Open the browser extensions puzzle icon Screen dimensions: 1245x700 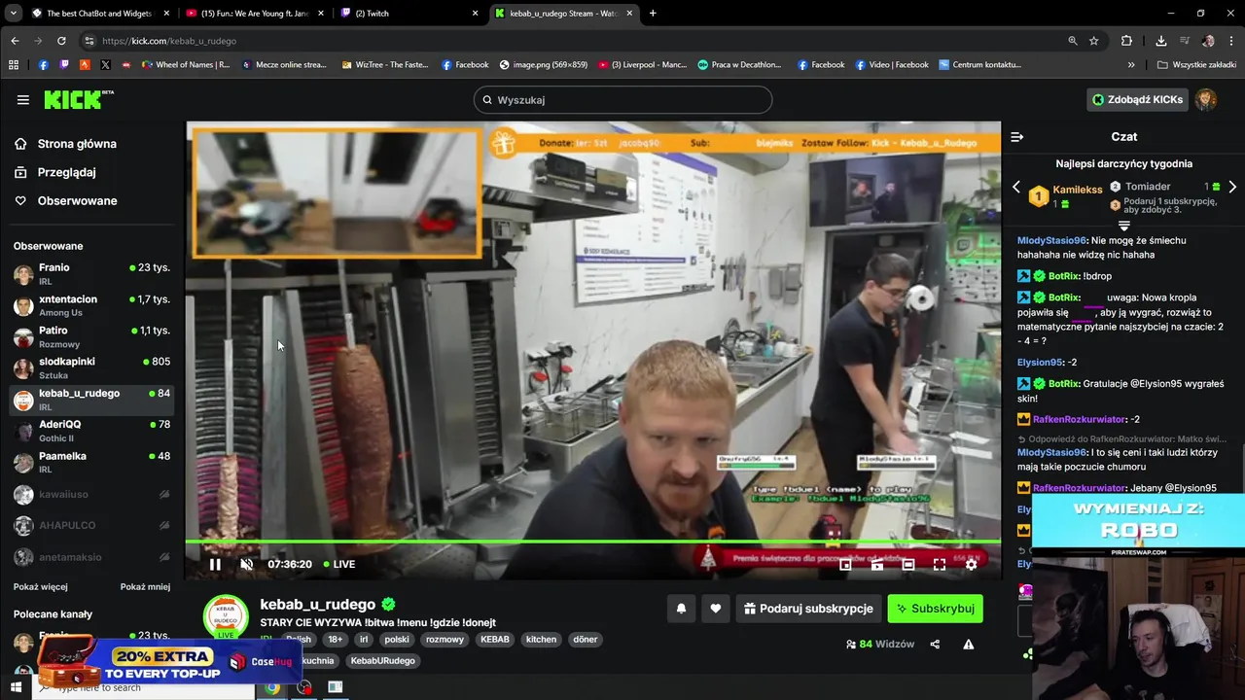point(1126,41)
